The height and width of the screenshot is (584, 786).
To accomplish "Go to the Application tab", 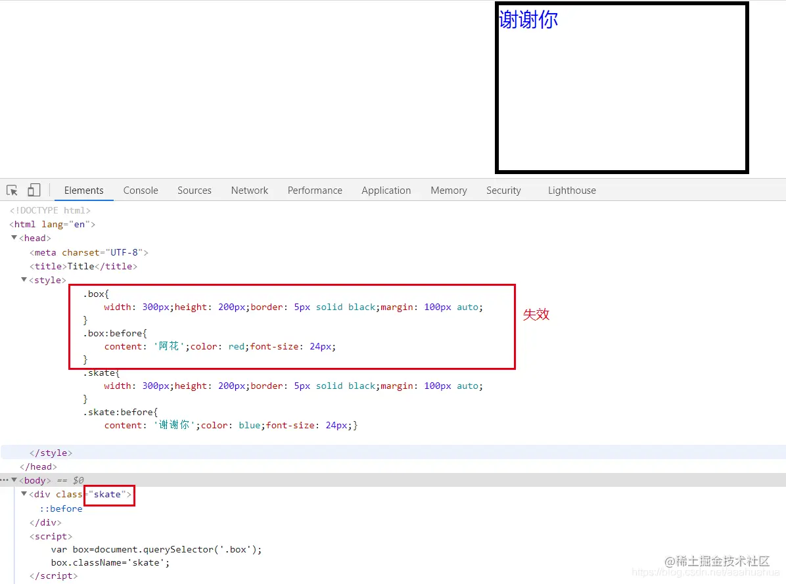I will pos(386,191).
